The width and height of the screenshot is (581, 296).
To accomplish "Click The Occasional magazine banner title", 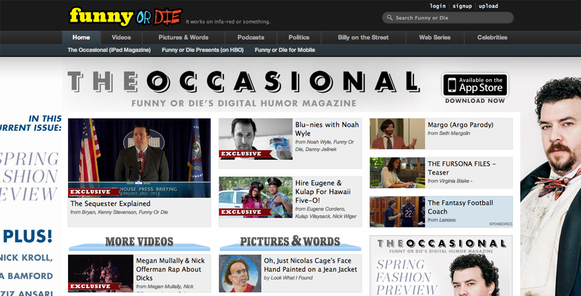I will (x=244, y=81).
